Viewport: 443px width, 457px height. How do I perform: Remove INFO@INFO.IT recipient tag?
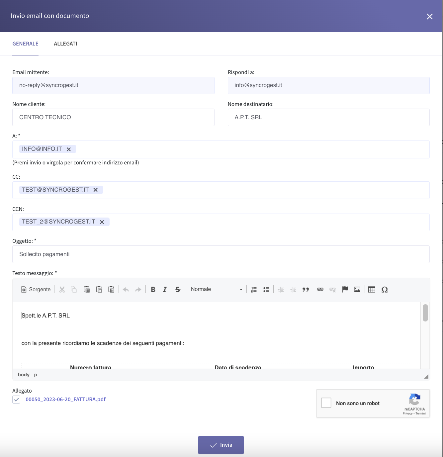pos(69,149)
